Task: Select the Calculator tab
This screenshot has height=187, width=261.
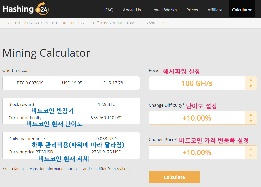Action: 242,10
